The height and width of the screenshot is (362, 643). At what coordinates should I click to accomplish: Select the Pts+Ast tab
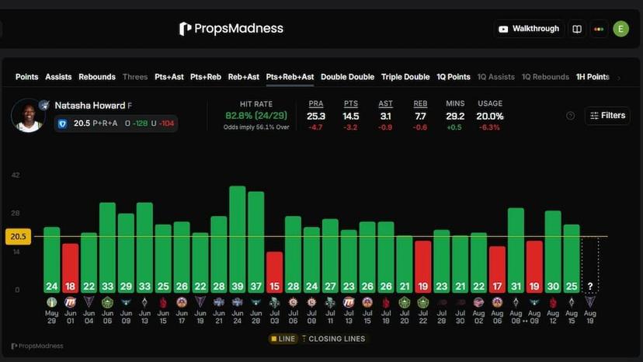tap(169, 77)
